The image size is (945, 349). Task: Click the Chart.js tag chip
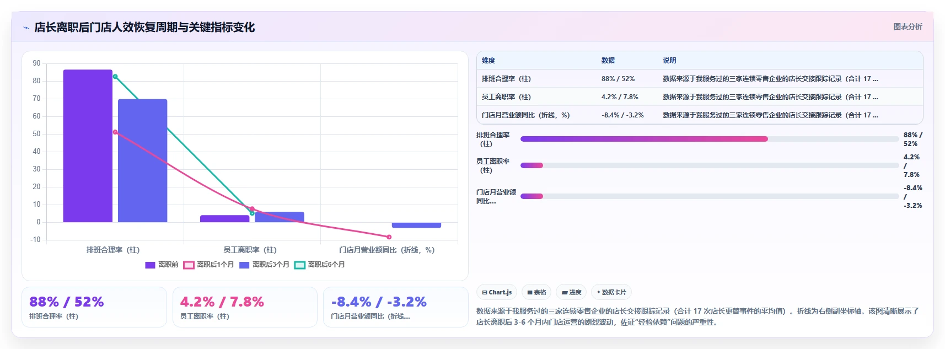[x=497, y=292]
